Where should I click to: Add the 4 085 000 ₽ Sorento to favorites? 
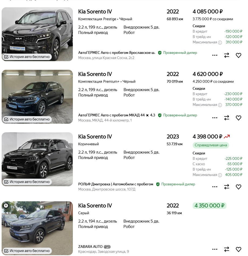click(x=238, y=56)
